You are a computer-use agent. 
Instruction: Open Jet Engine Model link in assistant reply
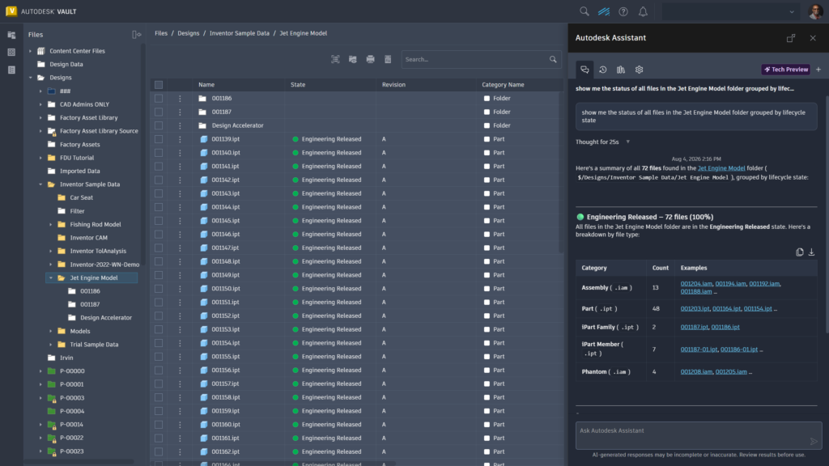click(721, 168)
